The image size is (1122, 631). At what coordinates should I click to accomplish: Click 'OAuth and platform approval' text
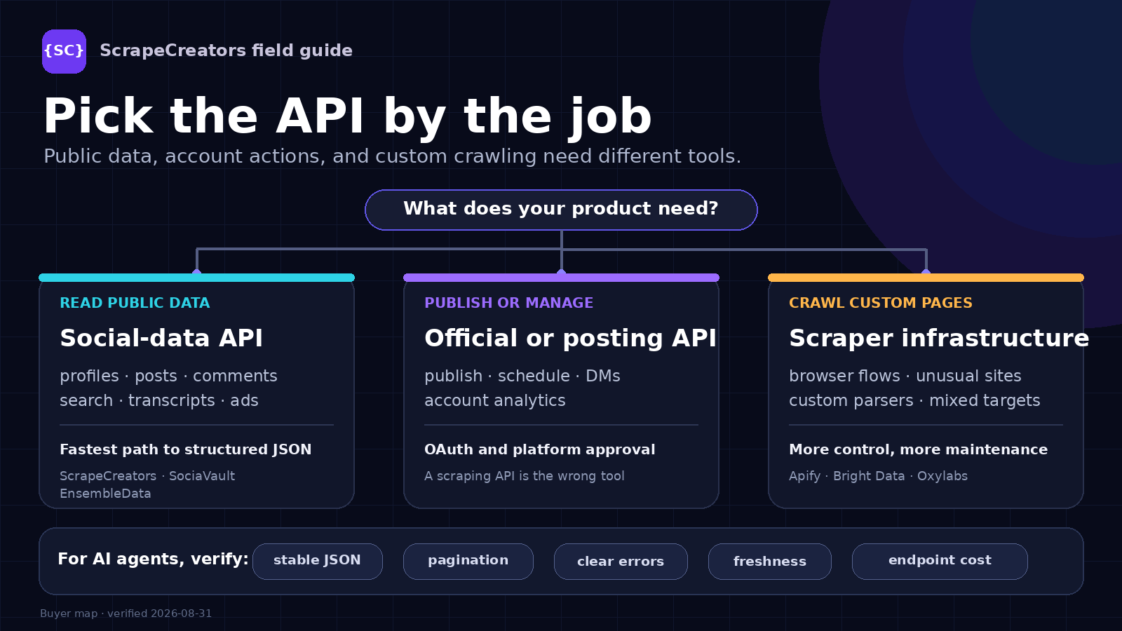click(540, 449)
